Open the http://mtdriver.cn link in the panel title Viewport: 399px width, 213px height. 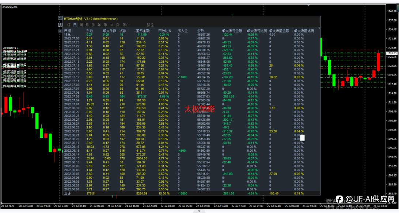[105, 19]
